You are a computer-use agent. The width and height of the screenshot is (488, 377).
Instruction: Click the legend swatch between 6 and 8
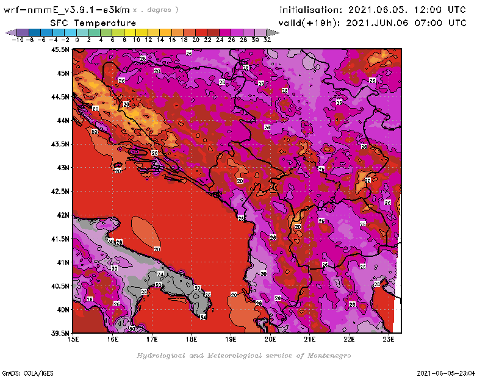tap(118, 32)
